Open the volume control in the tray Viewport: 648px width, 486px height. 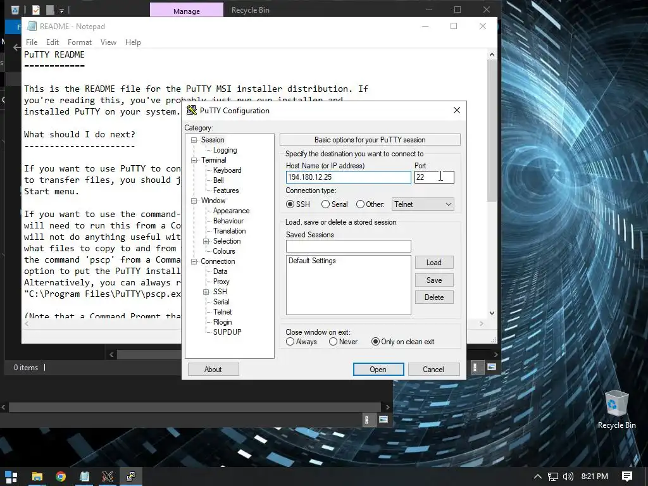tap(568, 477)
